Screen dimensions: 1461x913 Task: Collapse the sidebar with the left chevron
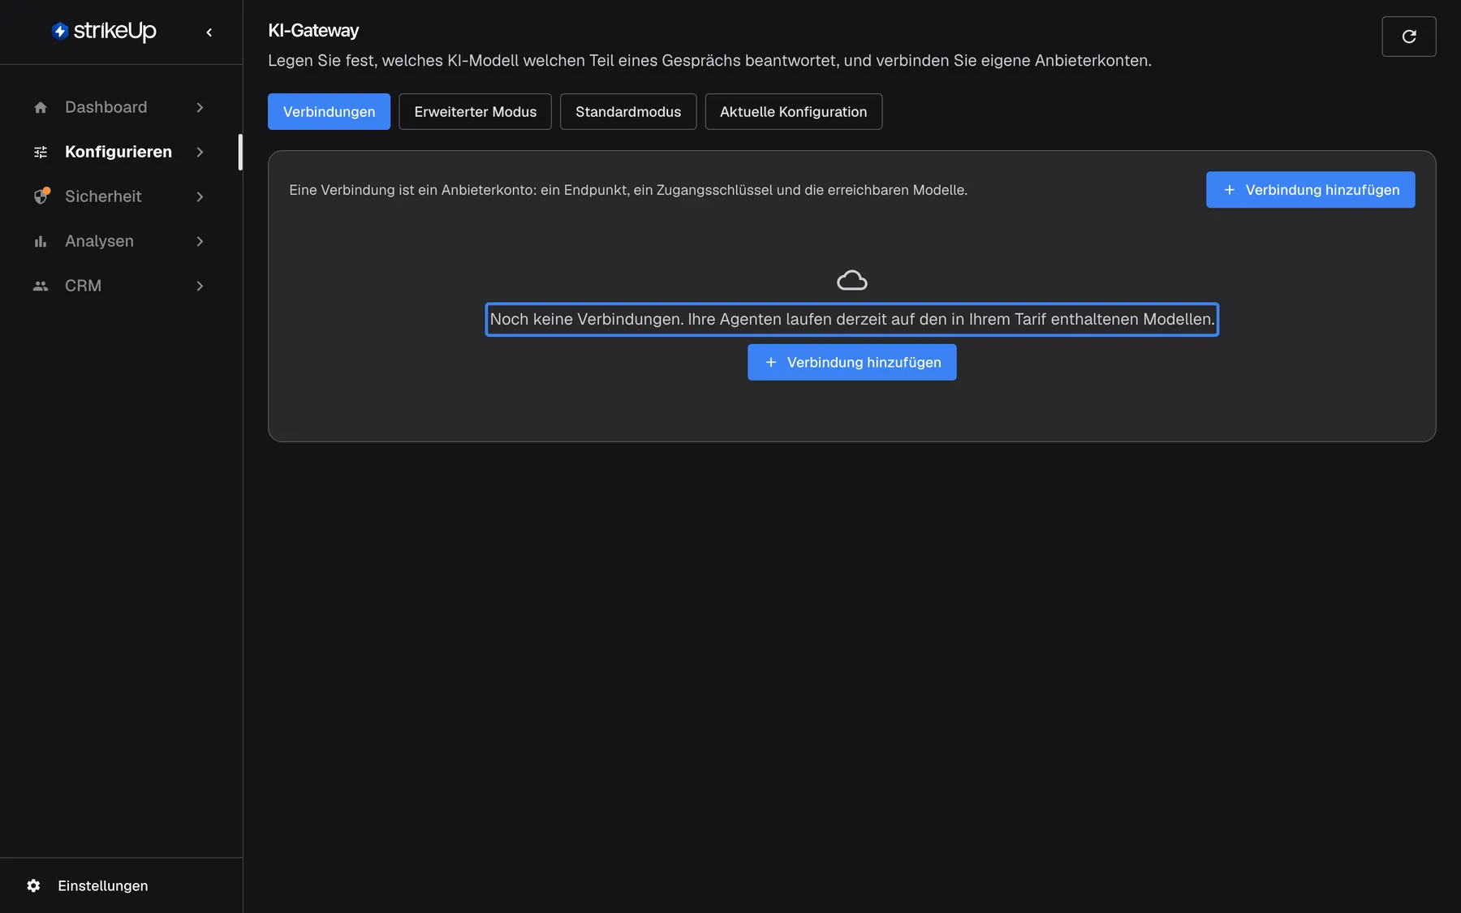(x=209, y=32)
